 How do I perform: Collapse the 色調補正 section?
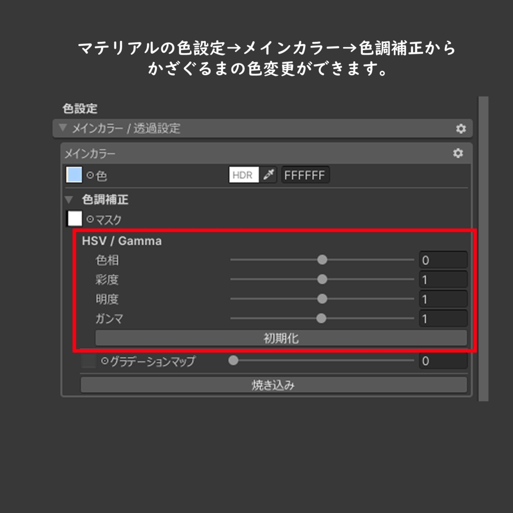(68, 199)
